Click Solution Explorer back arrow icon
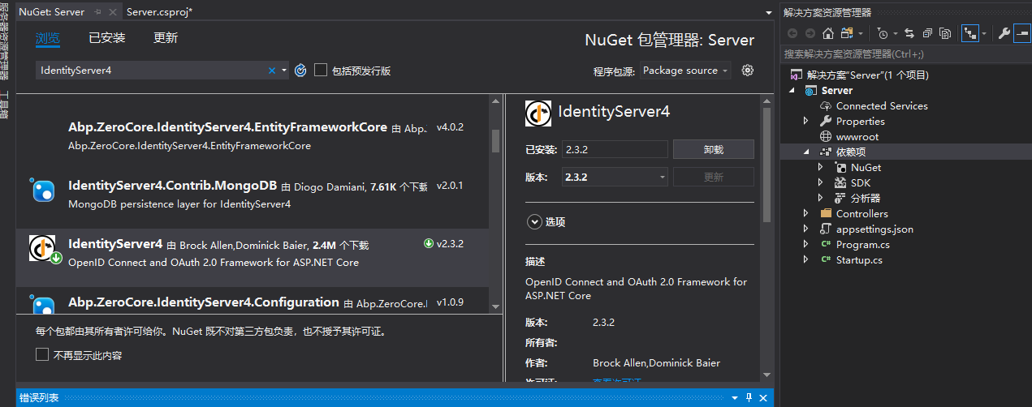The width and height of the screenshot is (1032, 407). pyautogui.click(x=792, y=33)
